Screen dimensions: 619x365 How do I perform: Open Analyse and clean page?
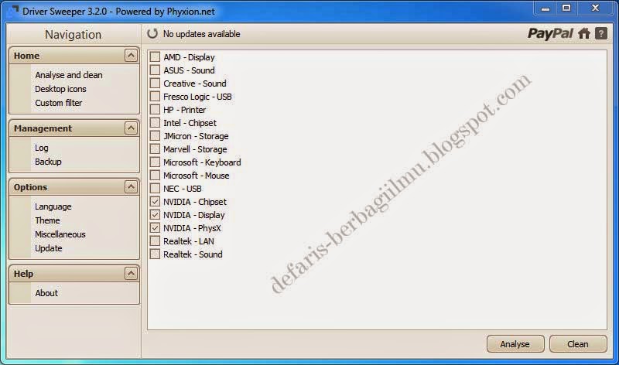point(68,75)
